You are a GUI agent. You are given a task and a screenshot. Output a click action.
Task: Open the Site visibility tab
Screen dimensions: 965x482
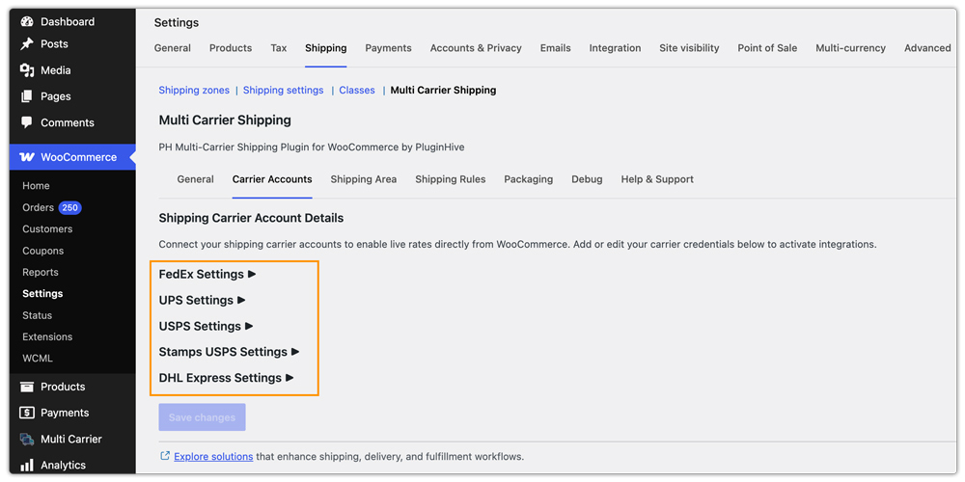pos(689,48)
